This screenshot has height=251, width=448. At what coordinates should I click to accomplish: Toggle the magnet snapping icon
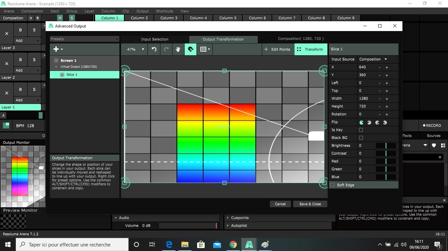click(191, 49)
